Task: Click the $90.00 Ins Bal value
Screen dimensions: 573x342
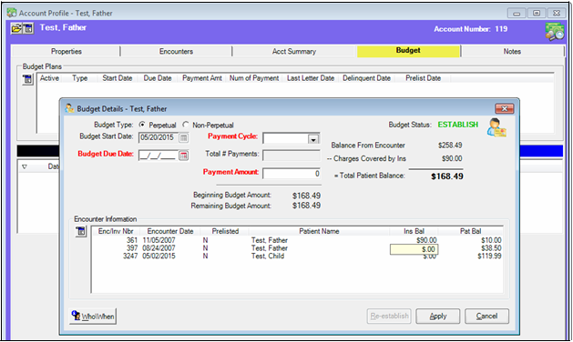Action: 426,240
